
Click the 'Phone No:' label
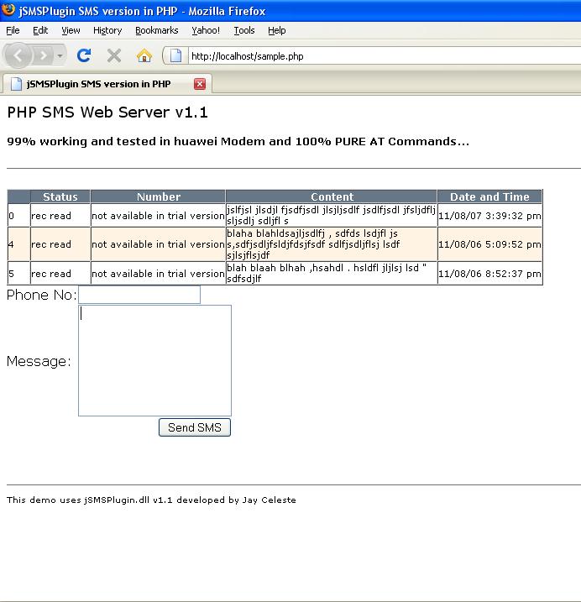[x=42, y=295]
